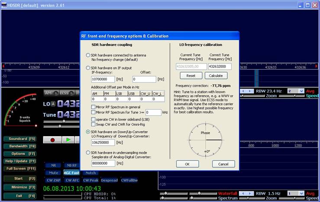Click Exit [F4] button
The height and width of the screenshot is (202, 320).
20,196
